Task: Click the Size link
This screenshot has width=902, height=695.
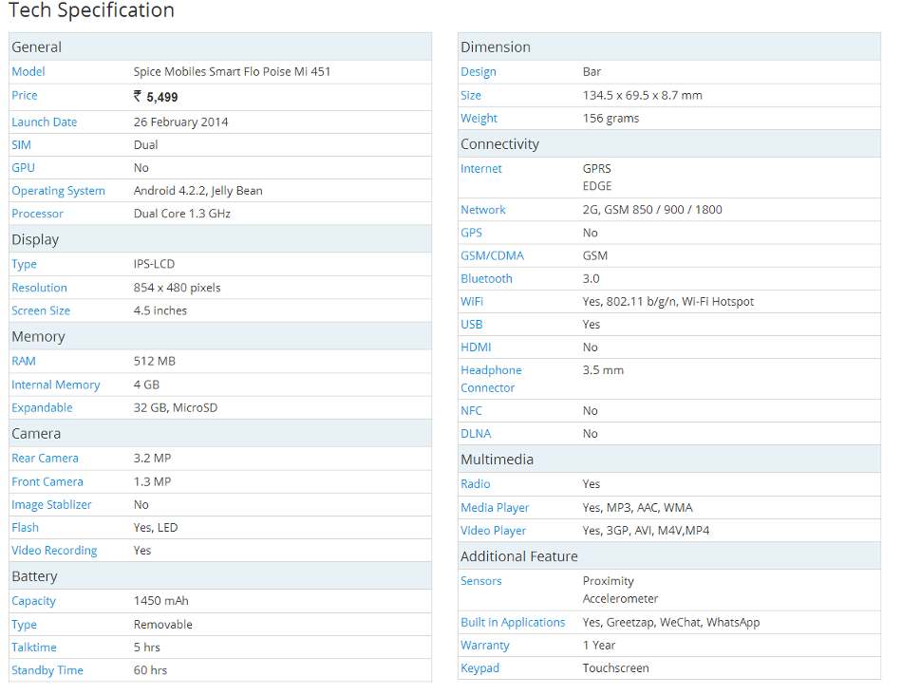Action: pos(471,96)
